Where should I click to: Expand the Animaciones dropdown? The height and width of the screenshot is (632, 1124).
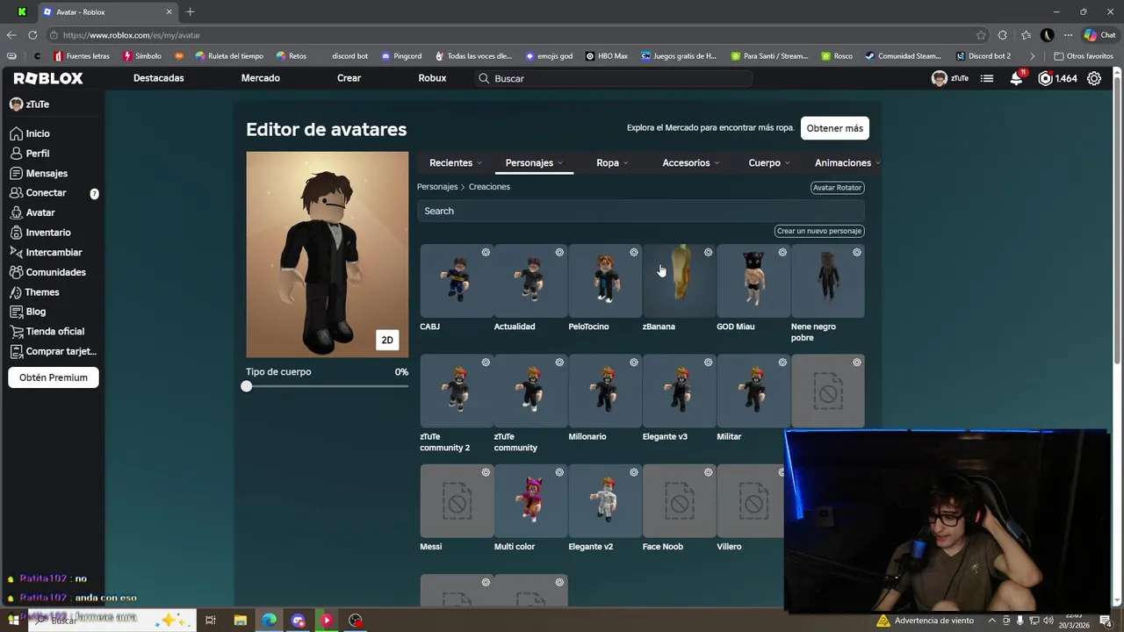coord(847,162)
